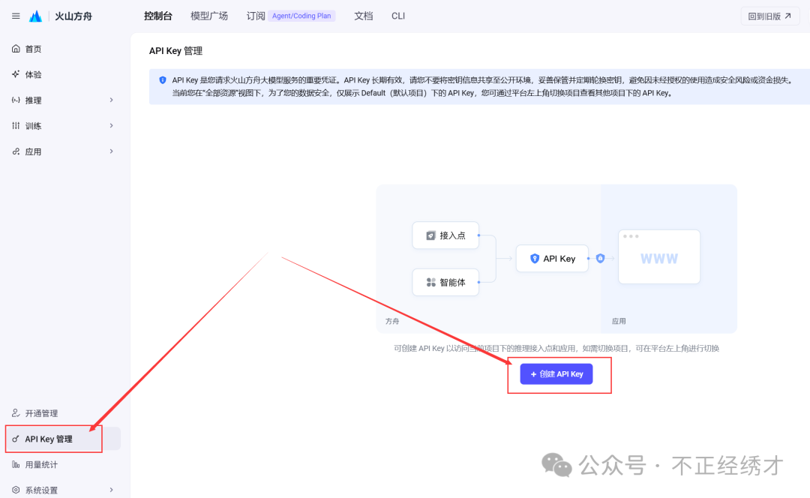
Task: Click the API Key shield icon in diagram
Action: pyautogui.click(x=535, y=258)
